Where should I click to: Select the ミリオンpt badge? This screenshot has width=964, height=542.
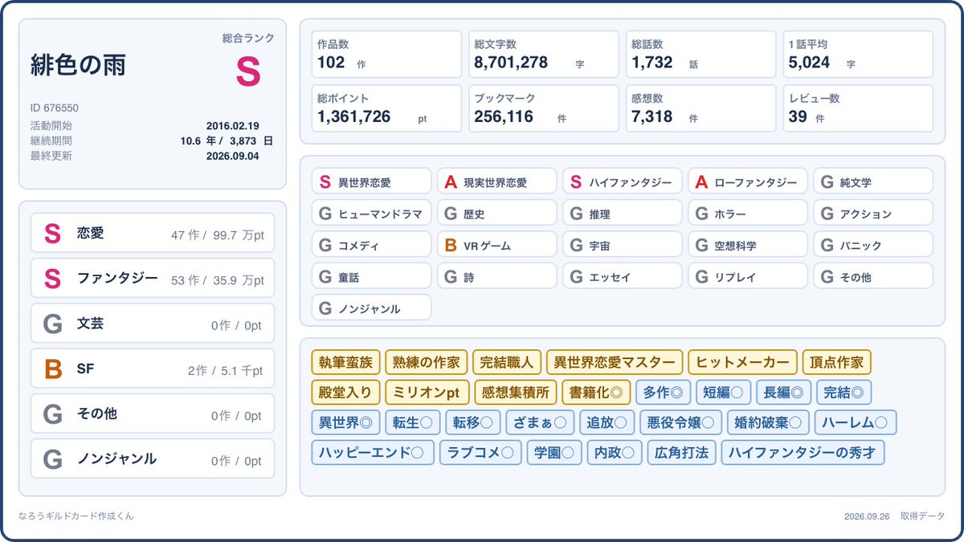tap(427, 393)
